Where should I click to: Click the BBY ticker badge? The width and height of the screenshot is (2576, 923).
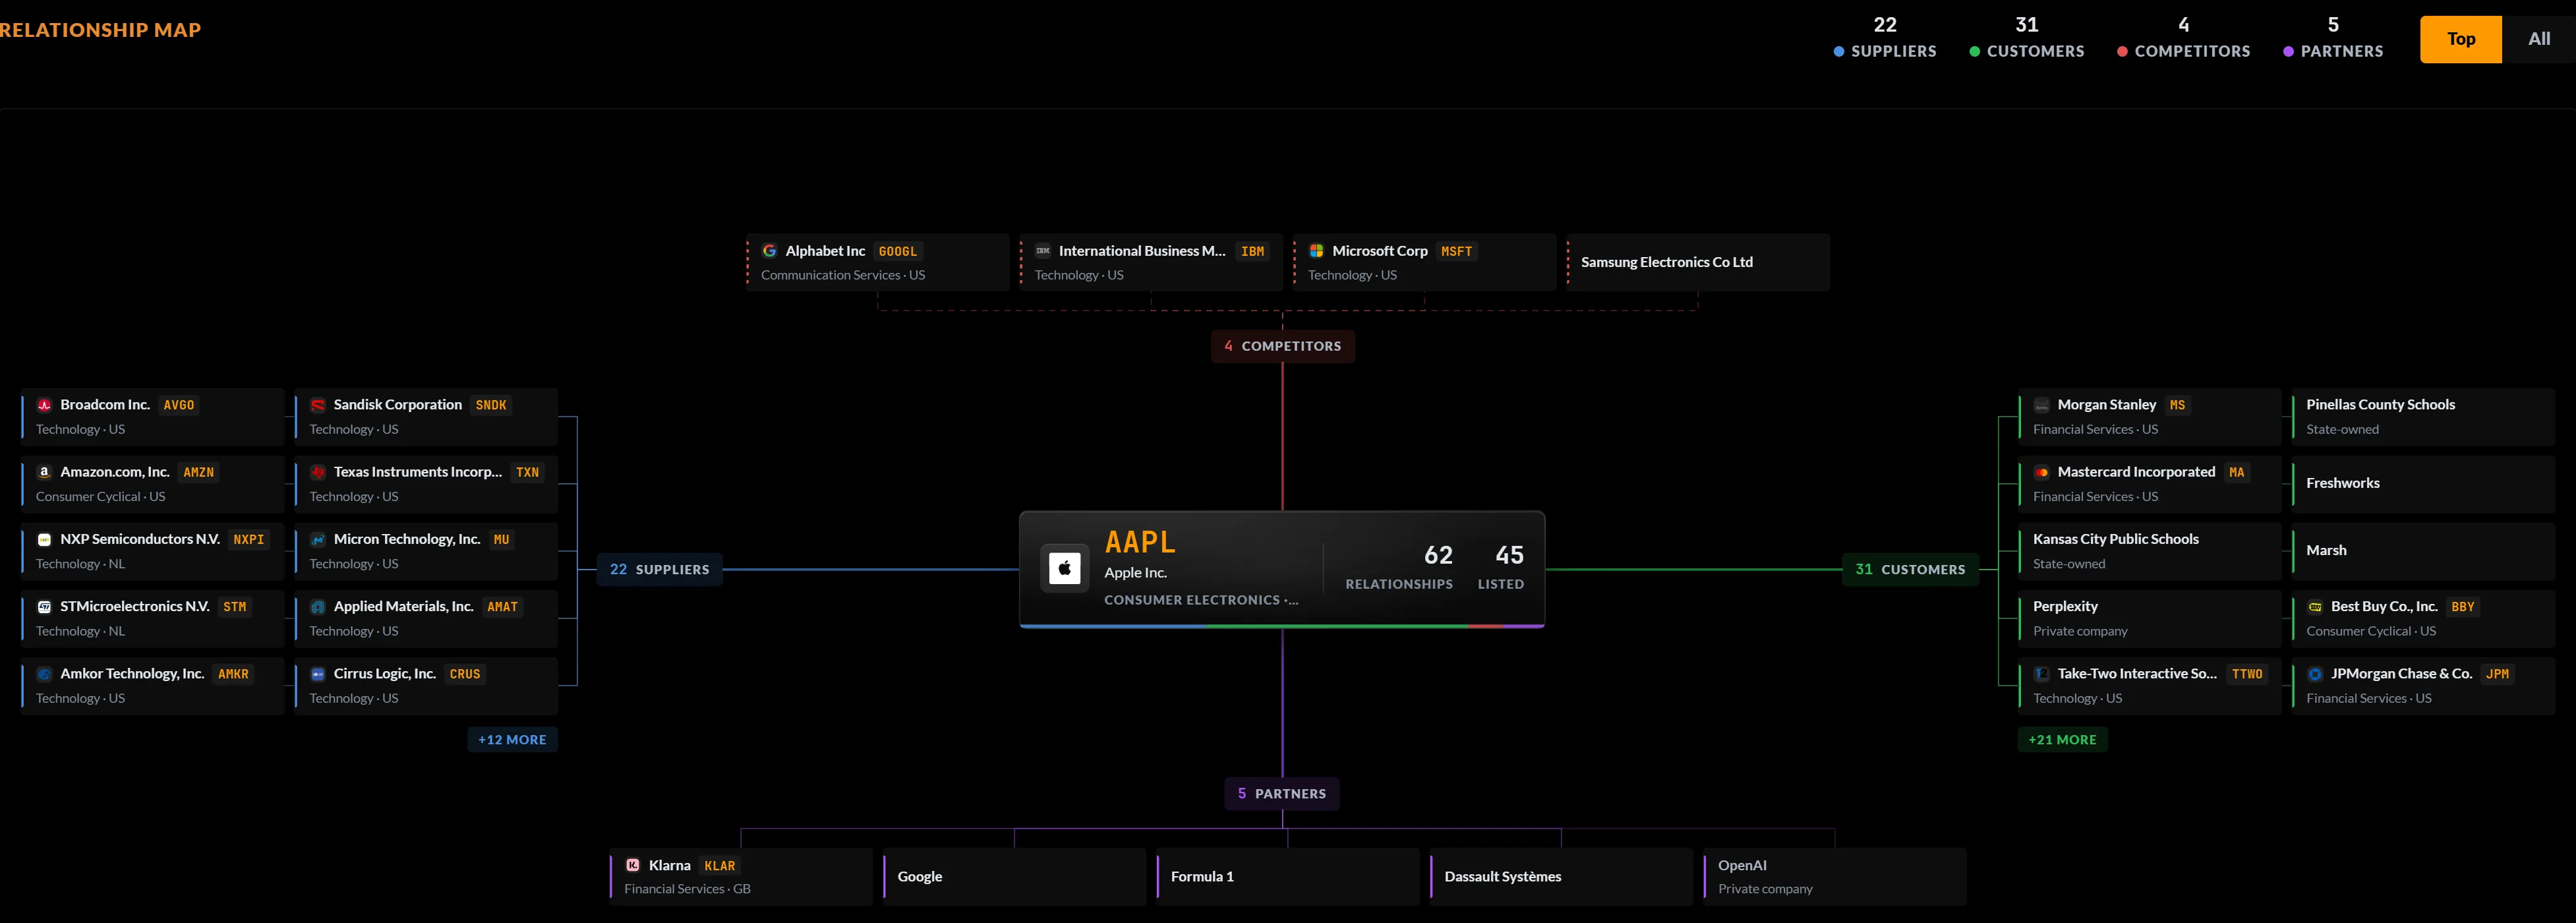point(2462,607)
